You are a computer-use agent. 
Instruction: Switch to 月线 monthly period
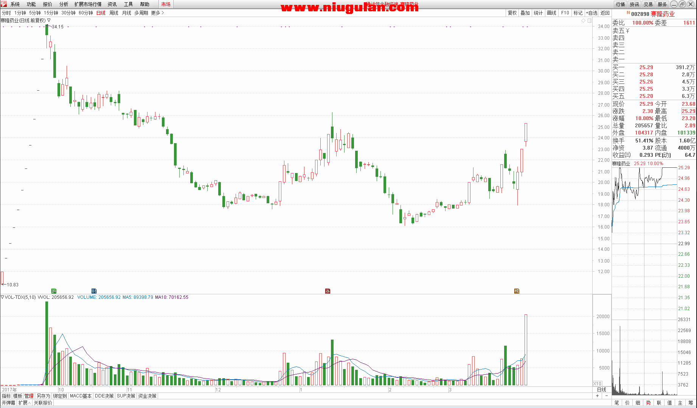click(x=127, y=13)
